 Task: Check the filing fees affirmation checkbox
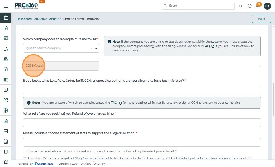[x=25, y=159]
